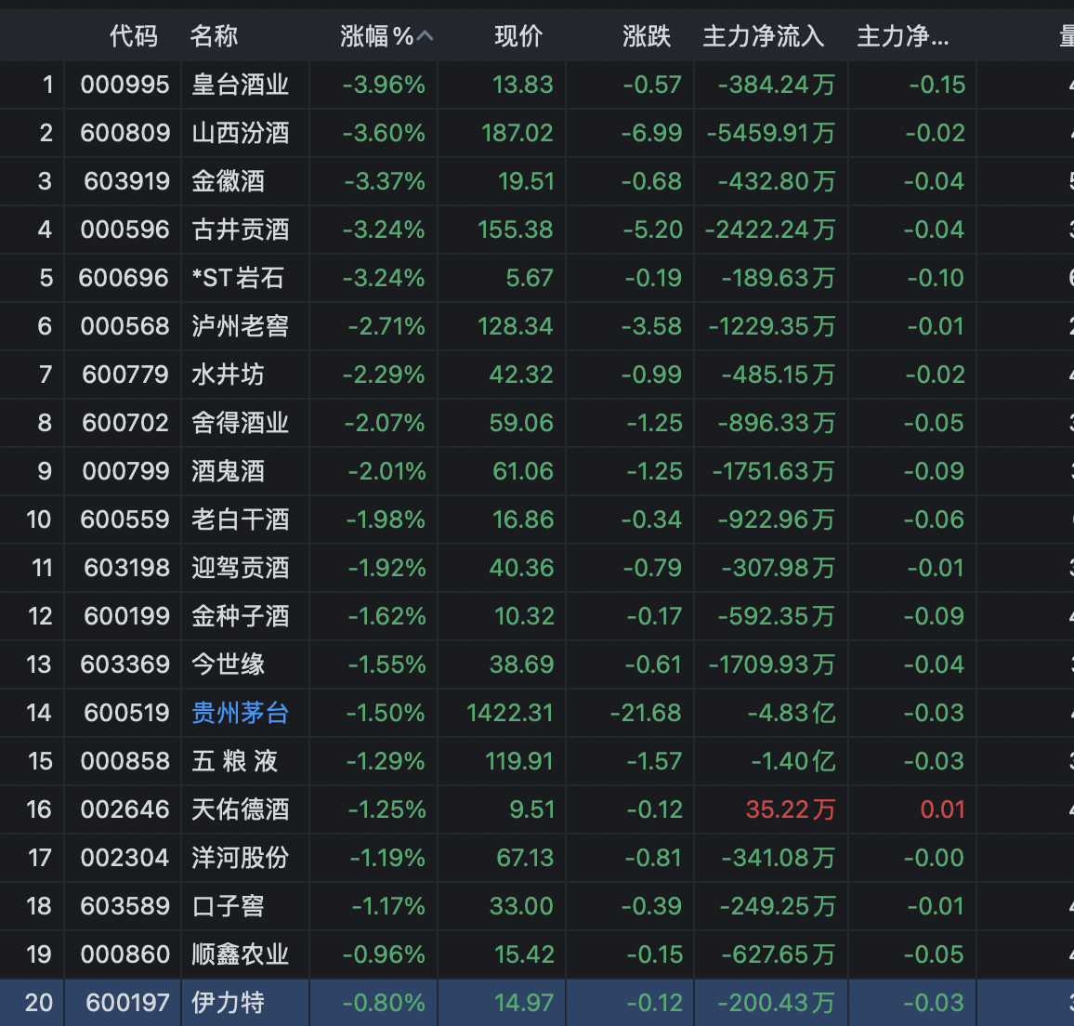Viewport: 1074px width, 1026px height.
Task: Select stock 顺鑫农业
Action: 241,954
